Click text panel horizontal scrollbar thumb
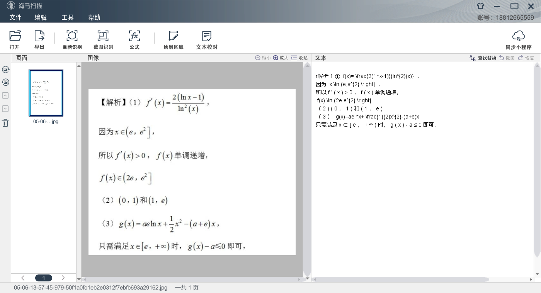The width and height of the screenshot is (541, 293). 401,279
